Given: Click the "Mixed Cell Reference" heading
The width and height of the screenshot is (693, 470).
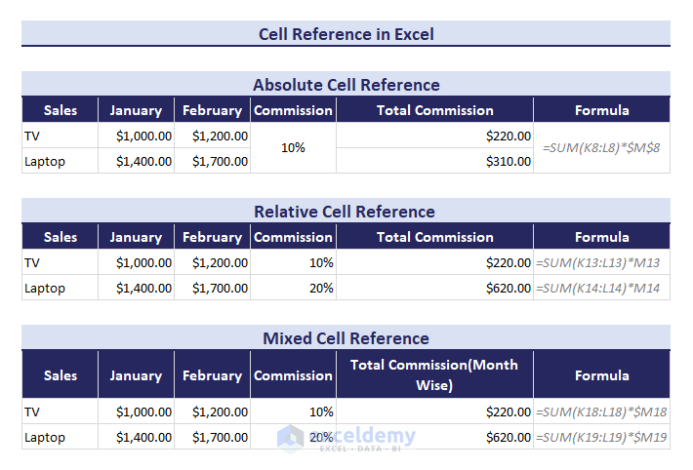Looking at the screenshot, I should pos(346,338).
